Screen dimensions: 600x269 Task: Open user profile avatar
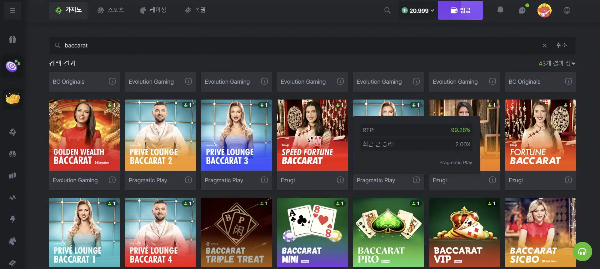point(544,10)
